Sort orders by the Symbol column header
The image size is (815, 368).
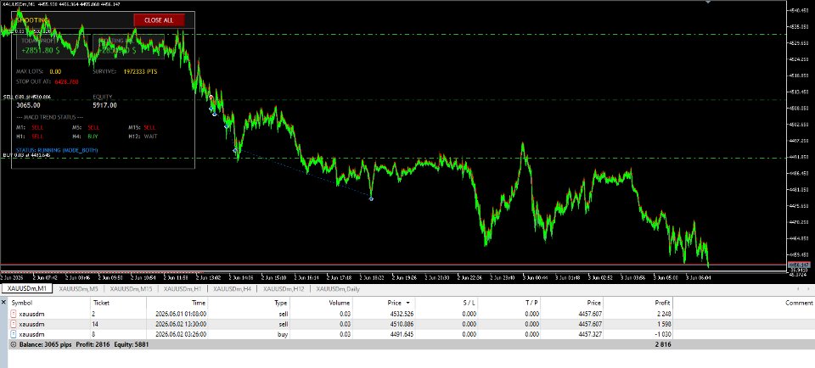pos(22,303)
